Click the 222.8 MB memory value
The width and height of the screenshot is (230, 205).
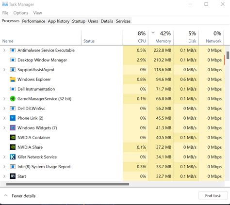click(163, 50)
